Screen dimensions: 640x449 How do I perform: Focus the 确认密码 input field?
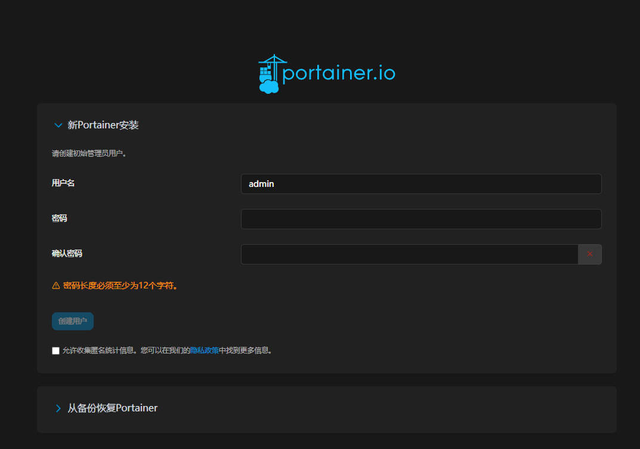click(x=409, y=254)
